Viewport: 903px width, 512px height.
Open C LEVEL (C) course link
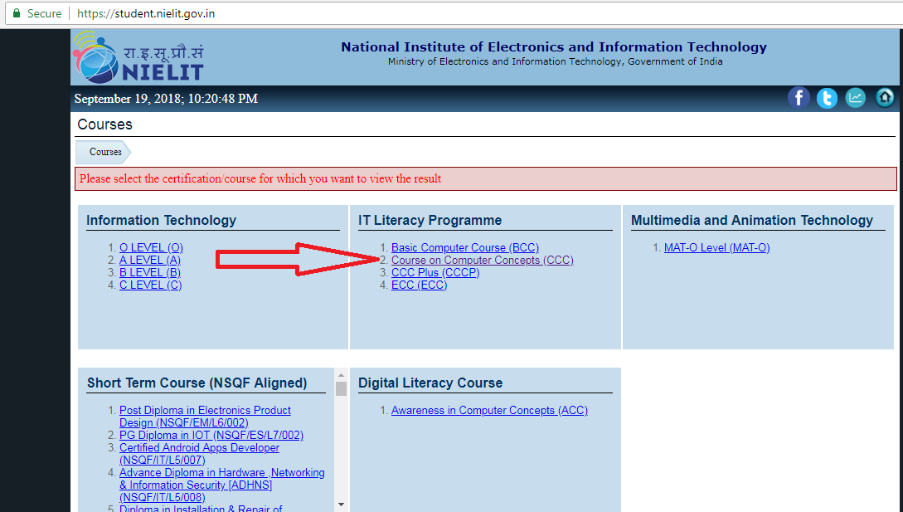pyautogui.click(x=150, y=285)
